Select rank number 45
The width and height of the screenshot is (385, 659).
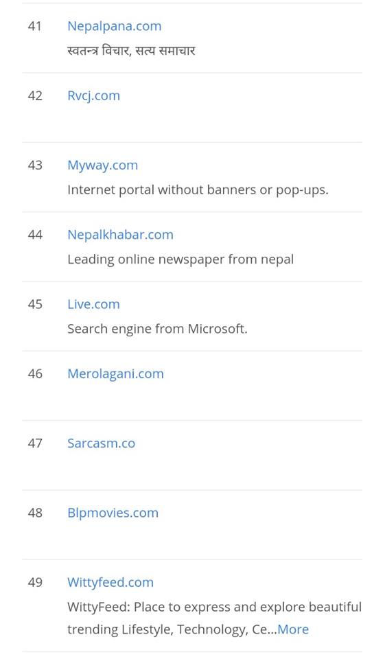[x=35, y=304]
